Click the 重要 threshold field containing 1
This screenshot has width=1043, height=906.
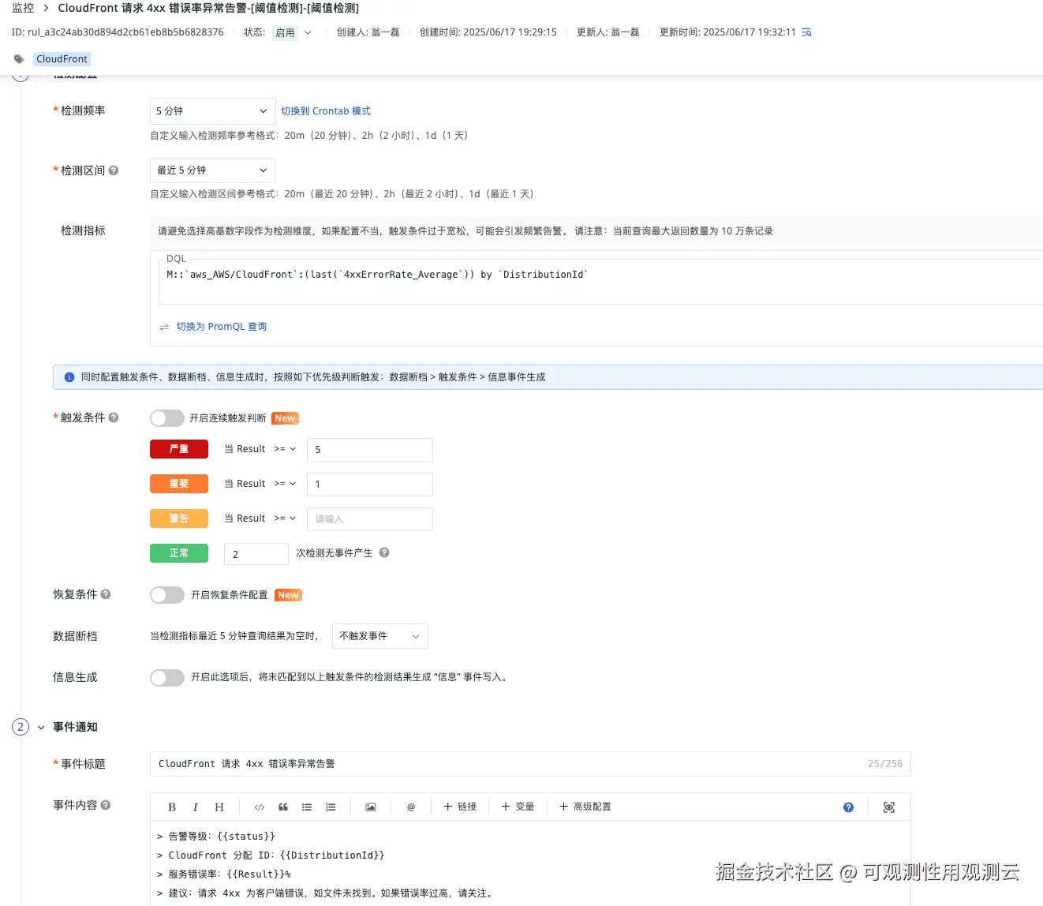[370, 485]
